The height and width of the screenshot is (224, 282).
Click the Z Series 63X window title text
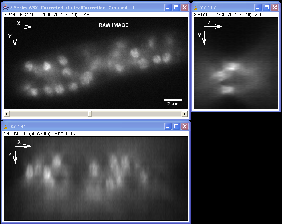coord(72,8)
